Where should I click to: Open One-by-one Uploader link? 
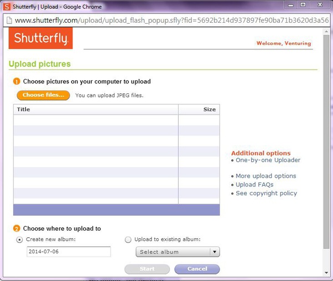(268, 160)
